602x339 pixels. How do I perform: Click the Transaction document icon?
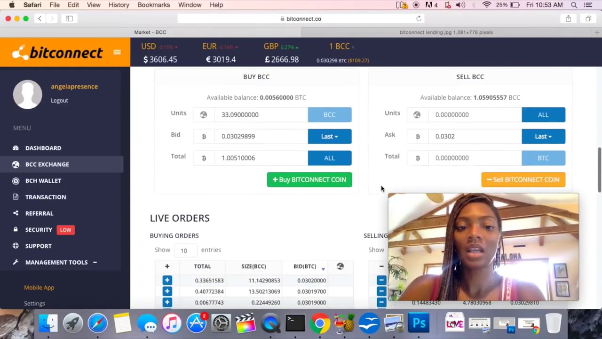[x=16, y=197]
